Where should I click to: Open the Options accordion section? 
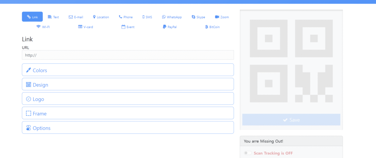coord(128,128)
